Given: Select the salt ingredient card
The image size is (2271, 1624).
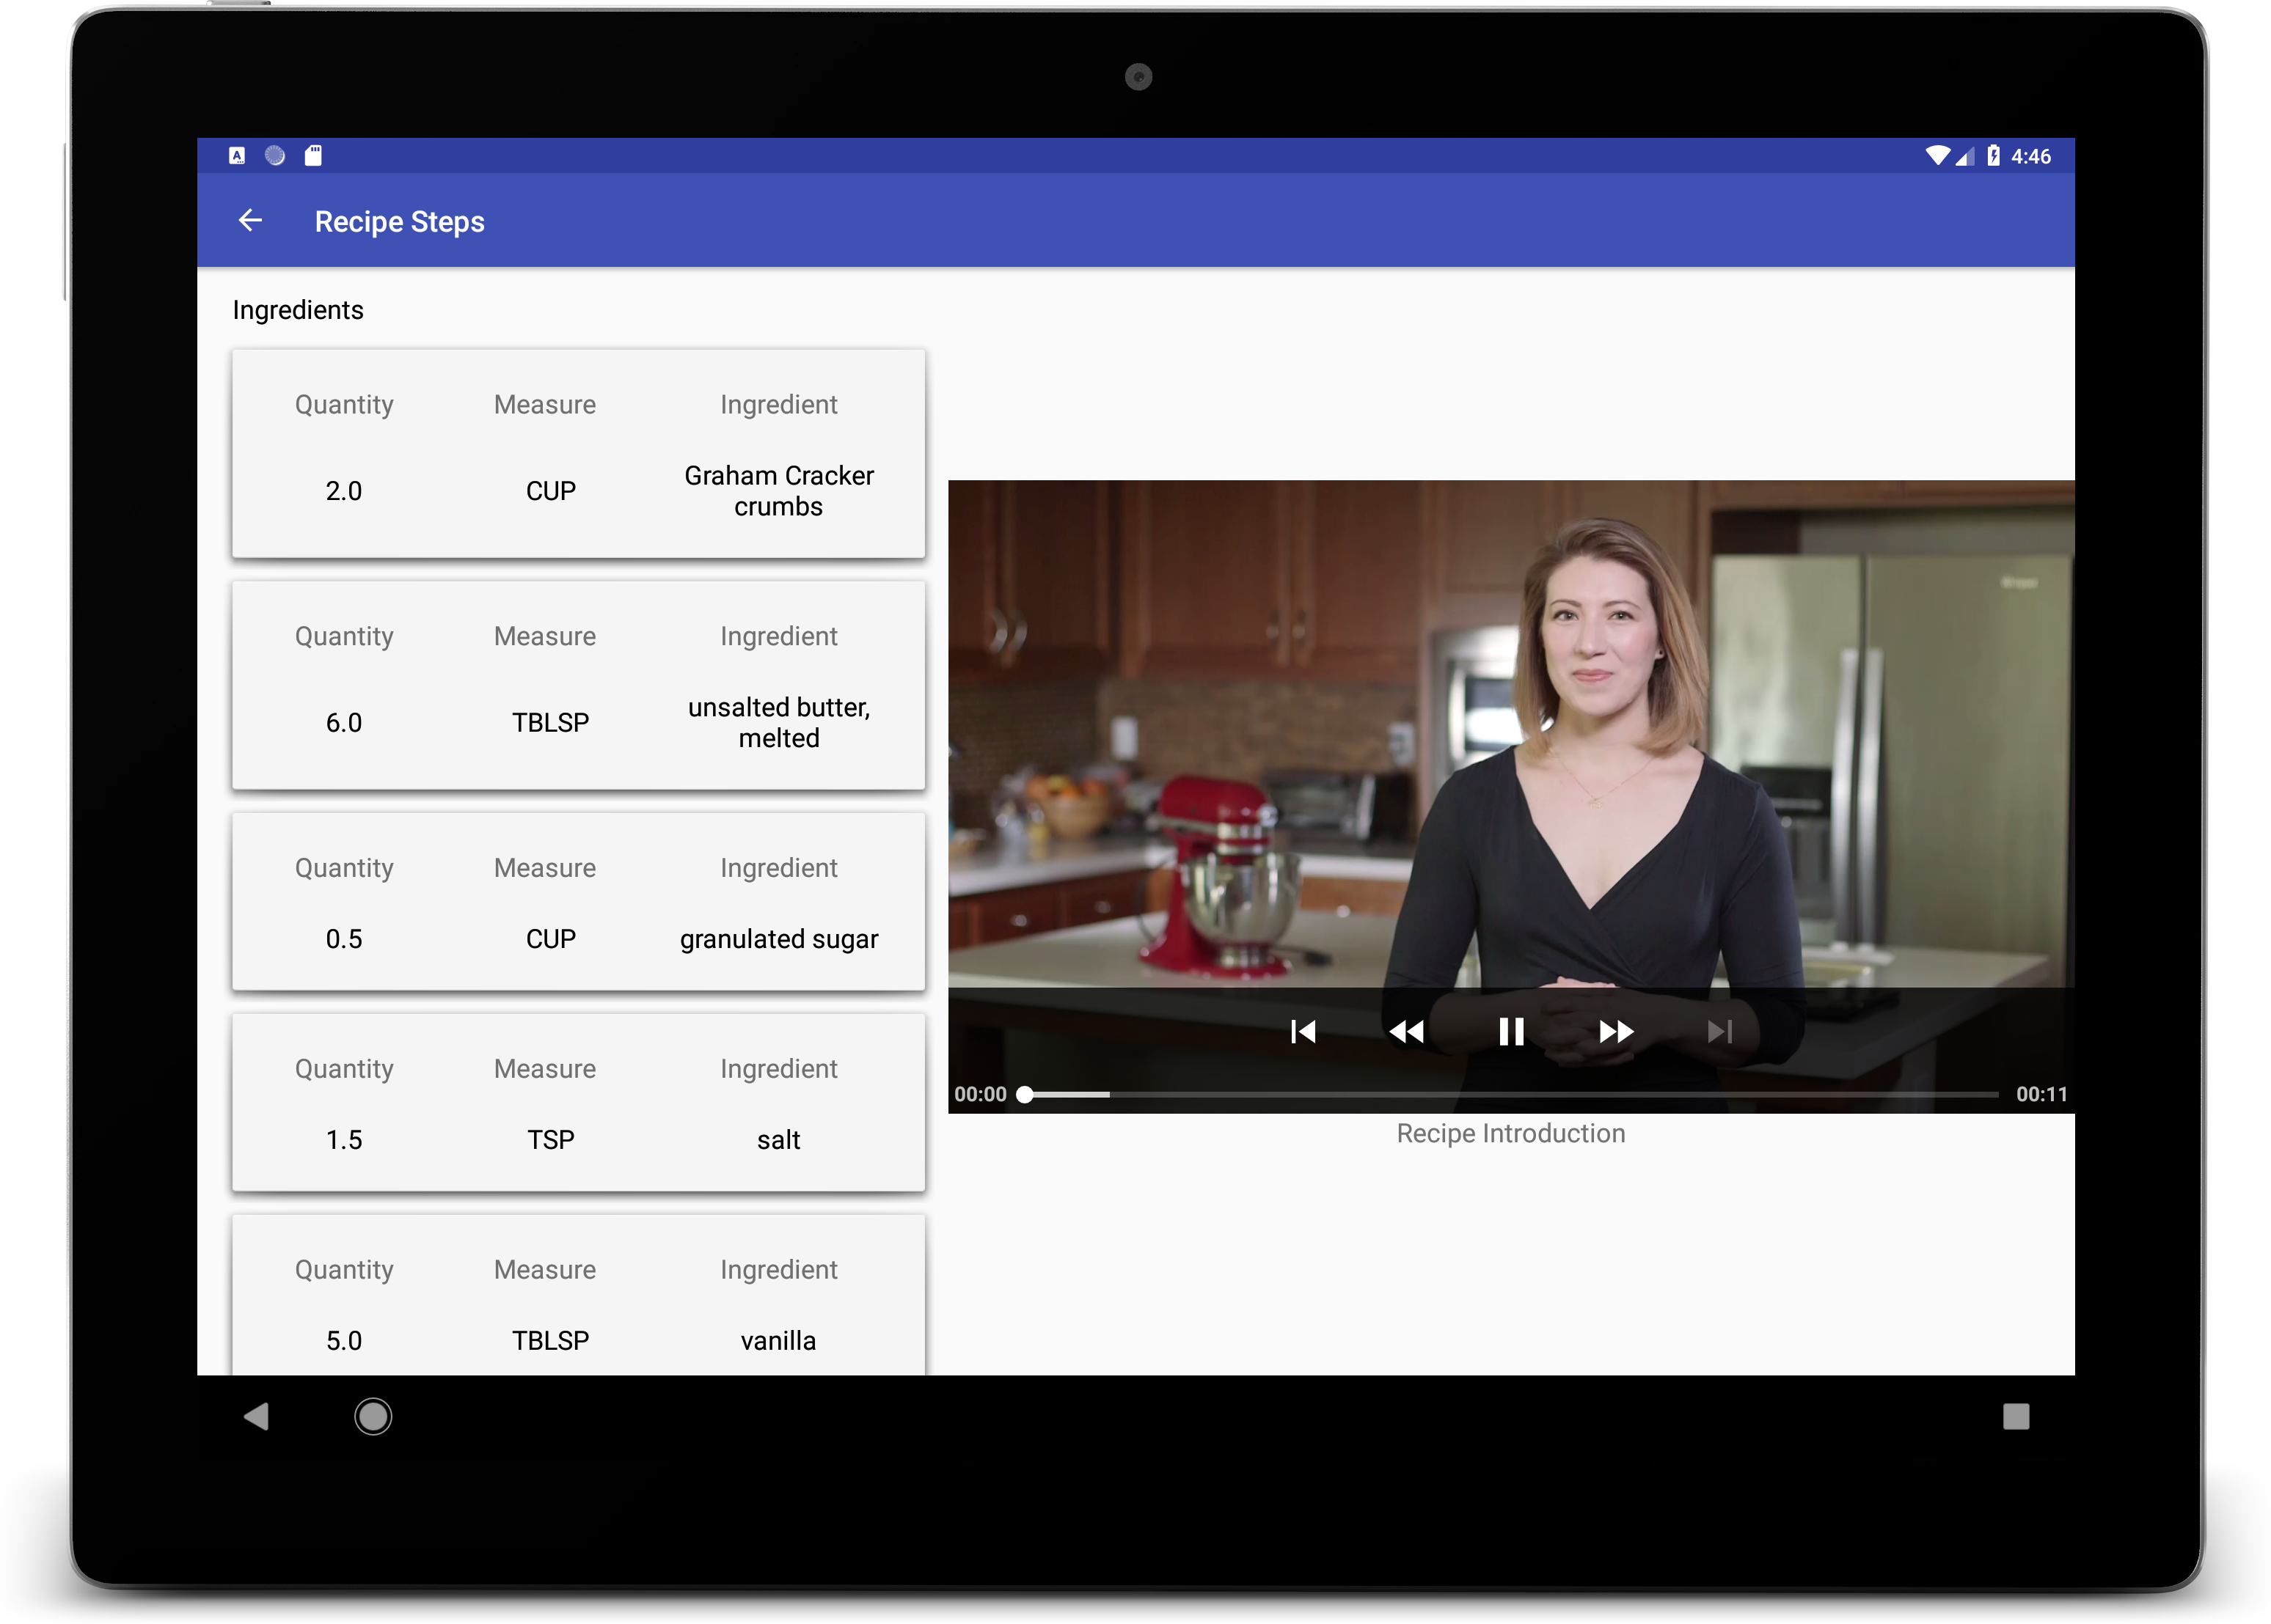Looking at the screenshot, I should (x=578, y=1102).
